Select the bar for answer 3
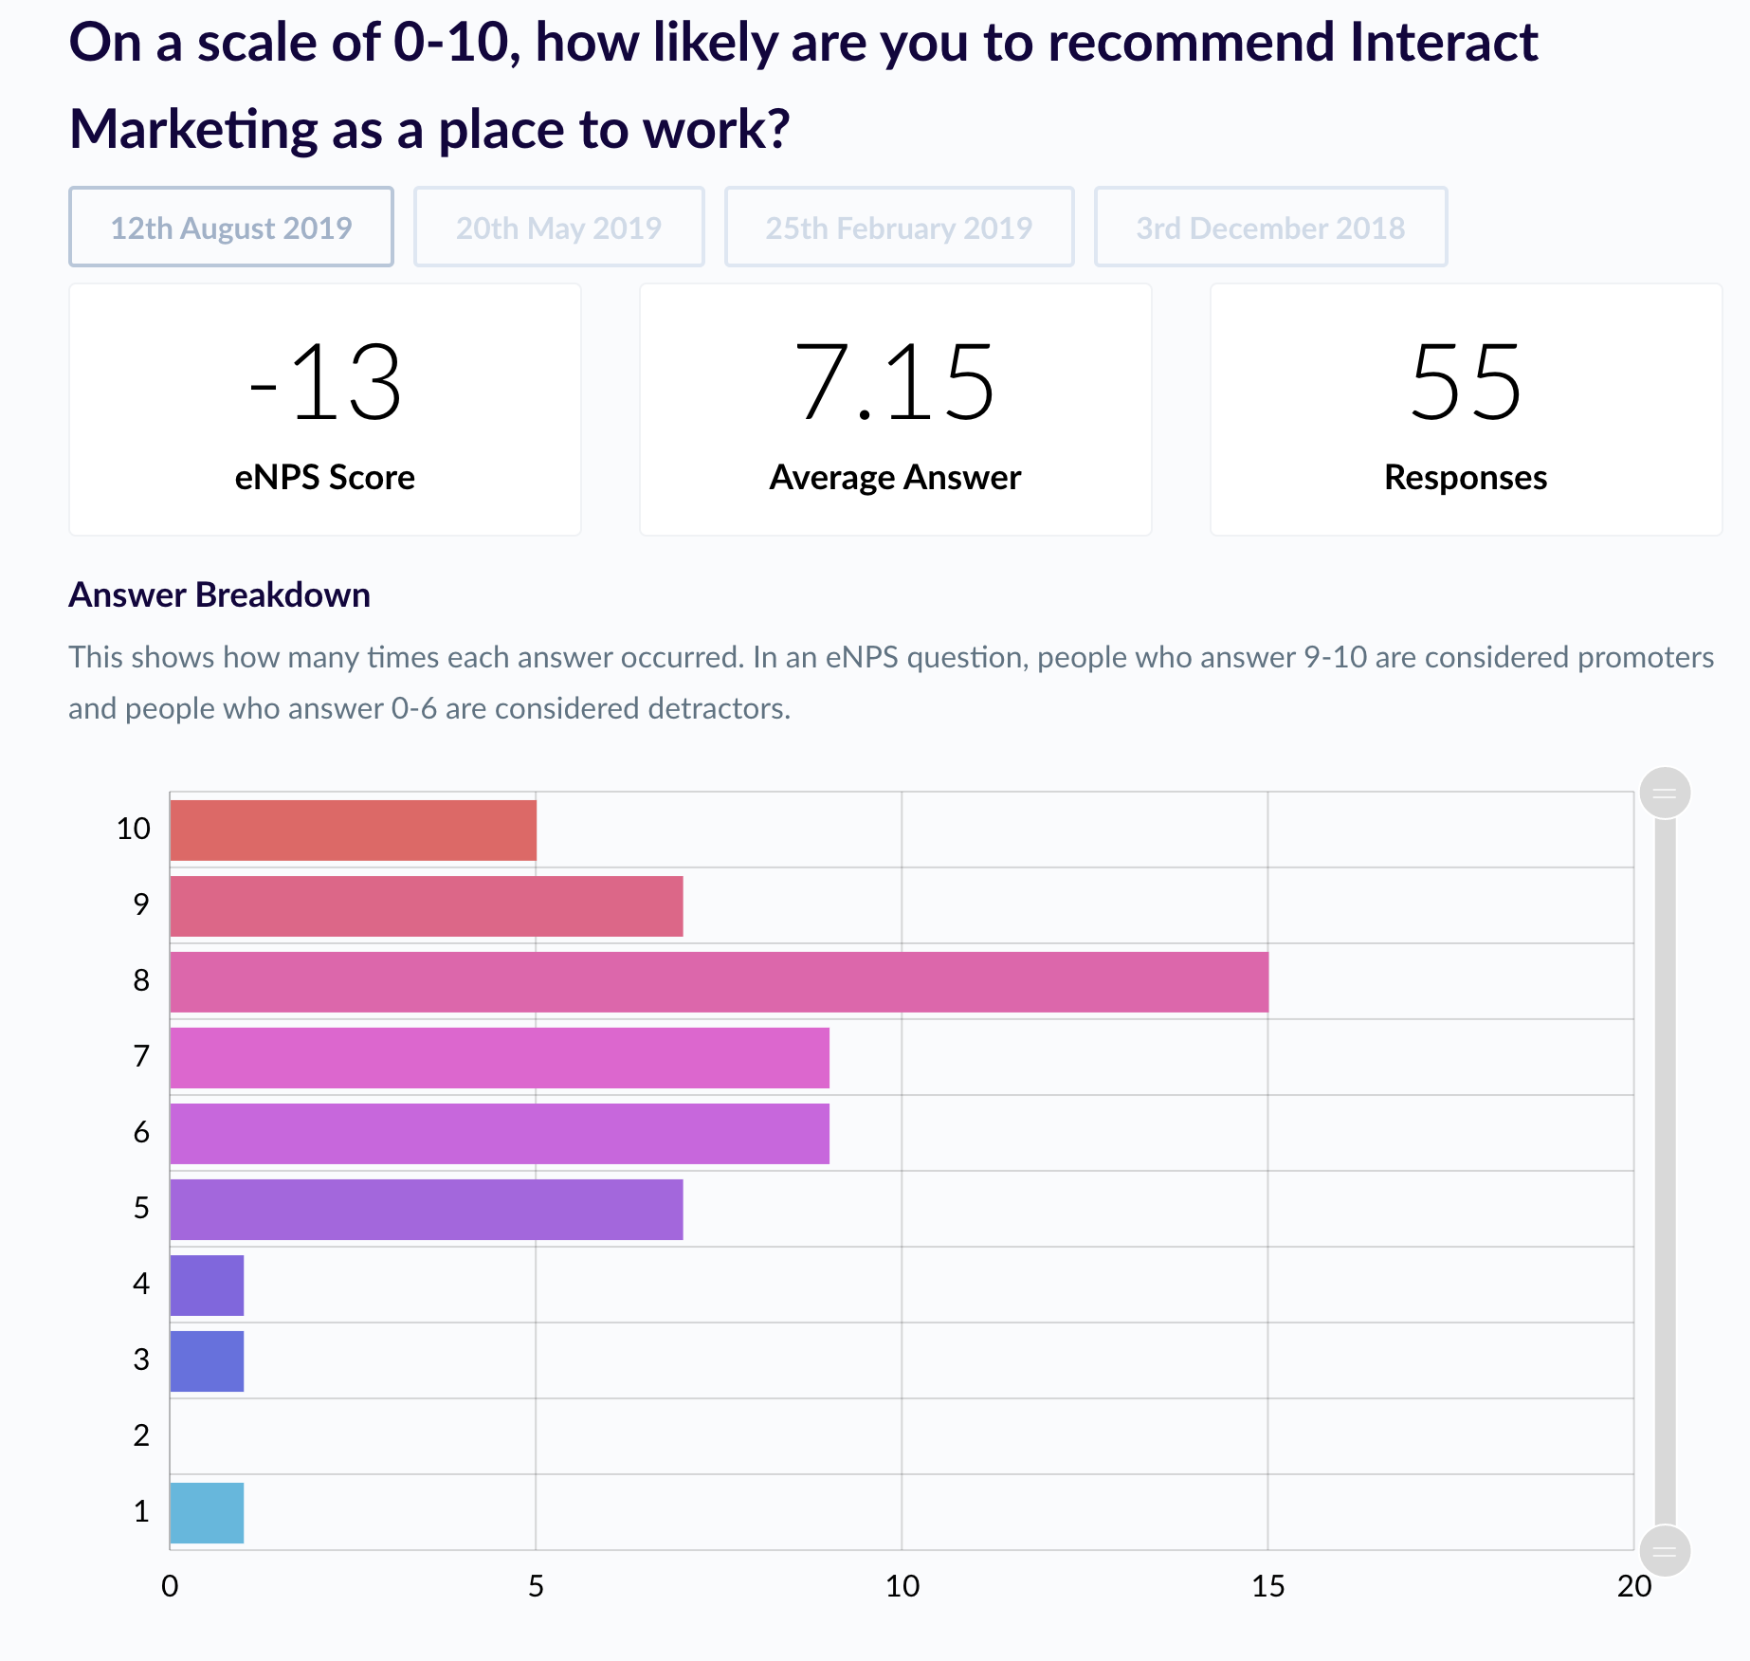 206,1360
